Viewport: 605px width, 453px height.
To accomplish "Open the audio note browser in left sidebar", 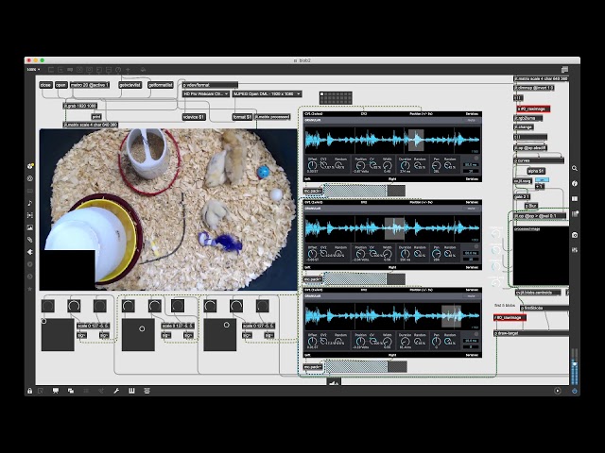I will 30,203.
